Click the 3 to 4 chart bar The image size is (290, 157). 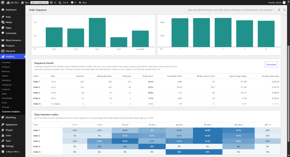coord(97,33)
